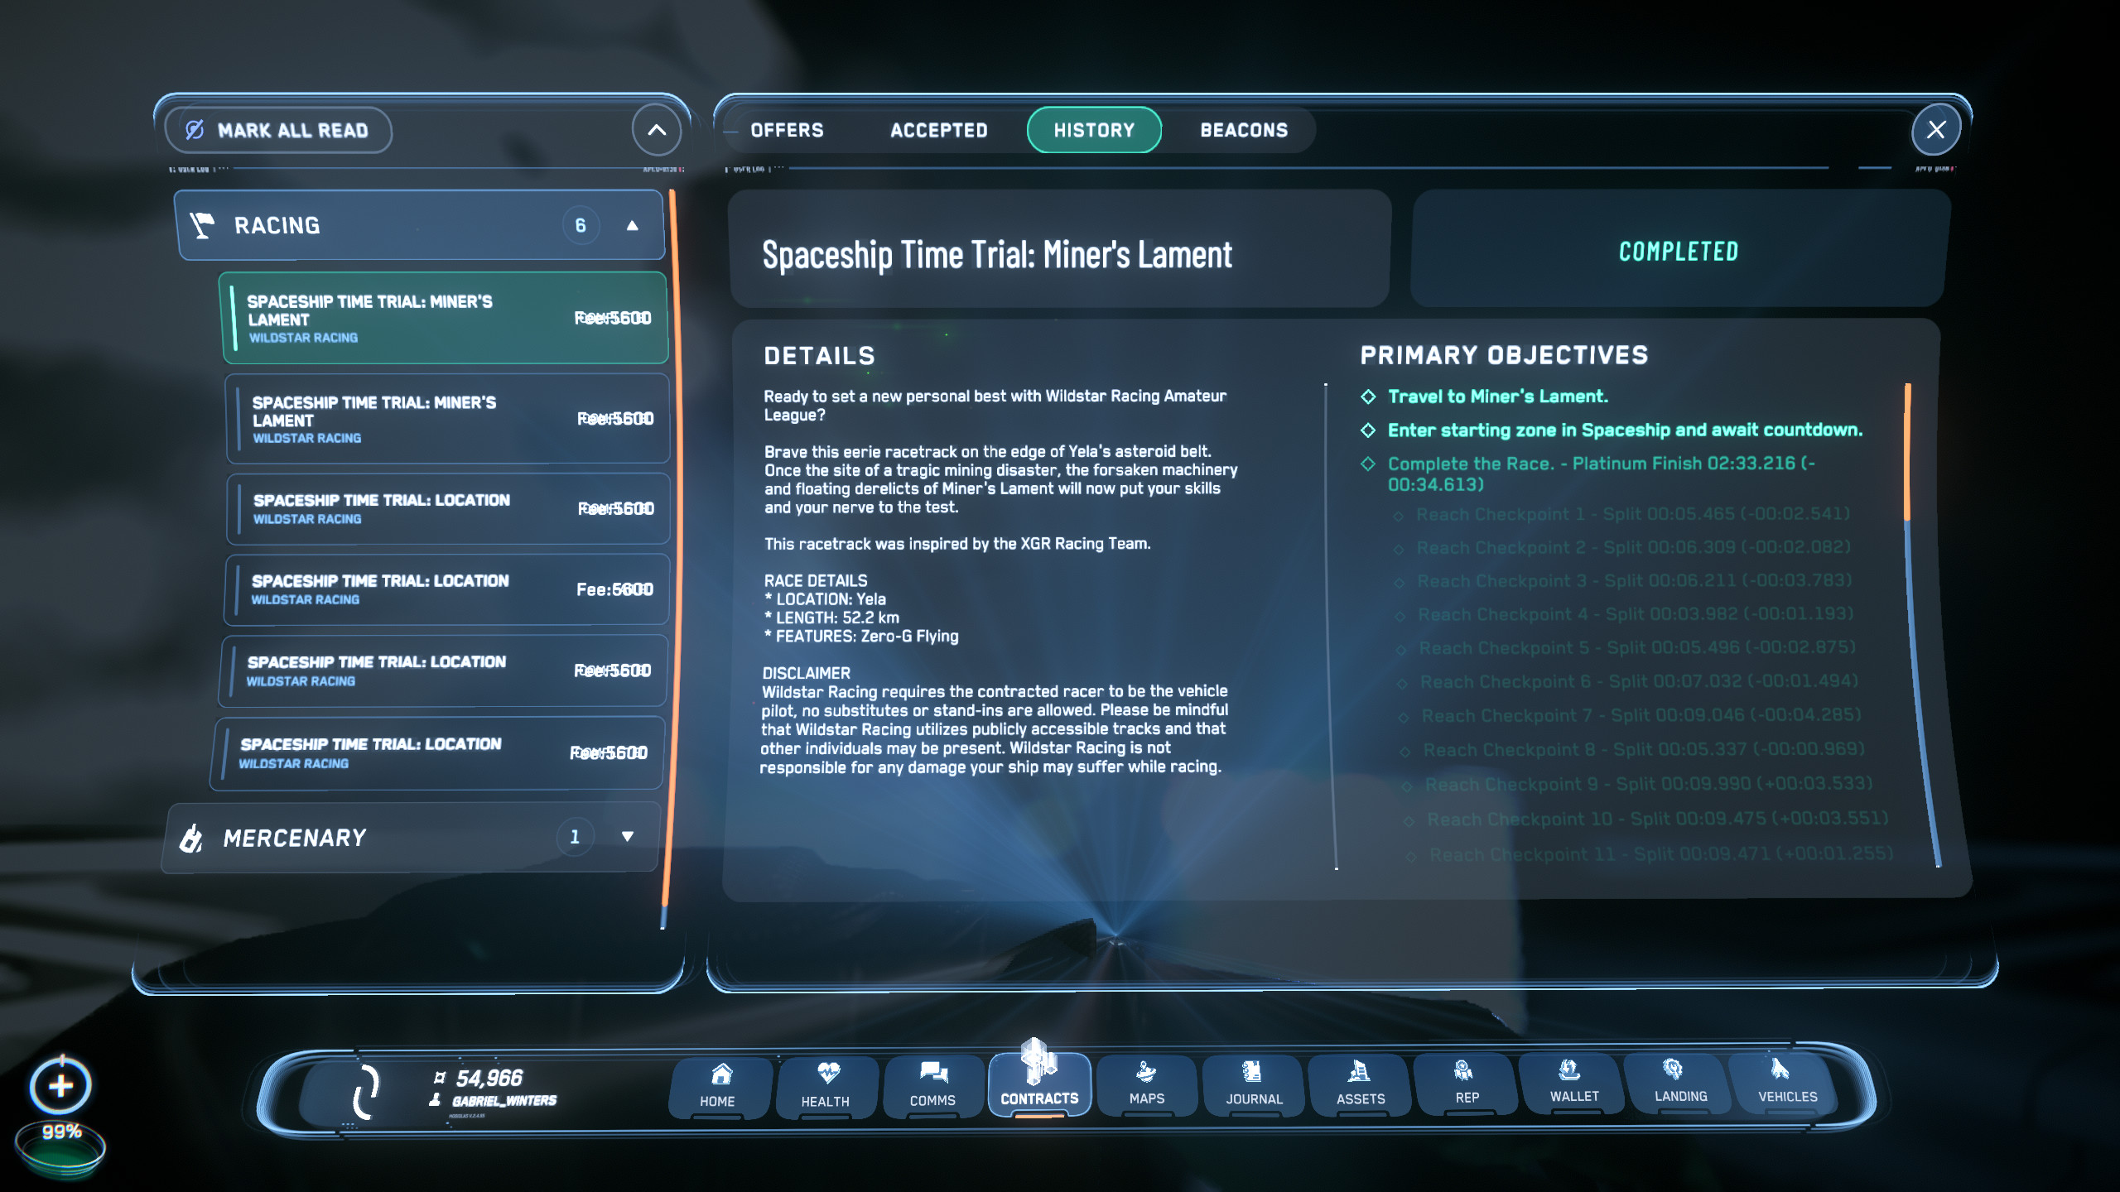The image size is (2120, 1192).
Task: Collapse the Racing category
Action: pyautogui.click(x=632, y=225)
